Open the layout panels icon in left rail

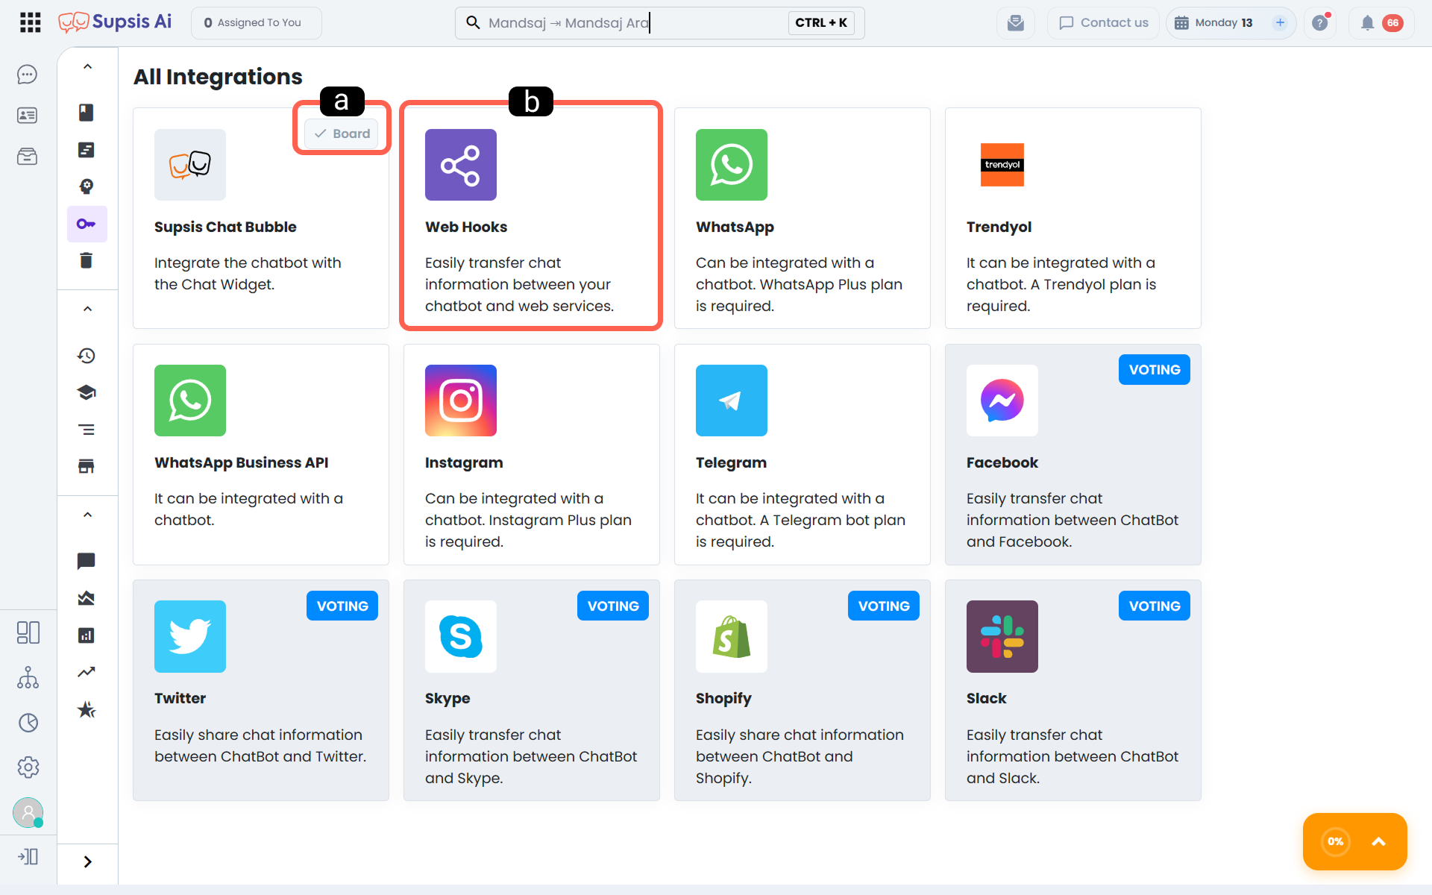28,632
